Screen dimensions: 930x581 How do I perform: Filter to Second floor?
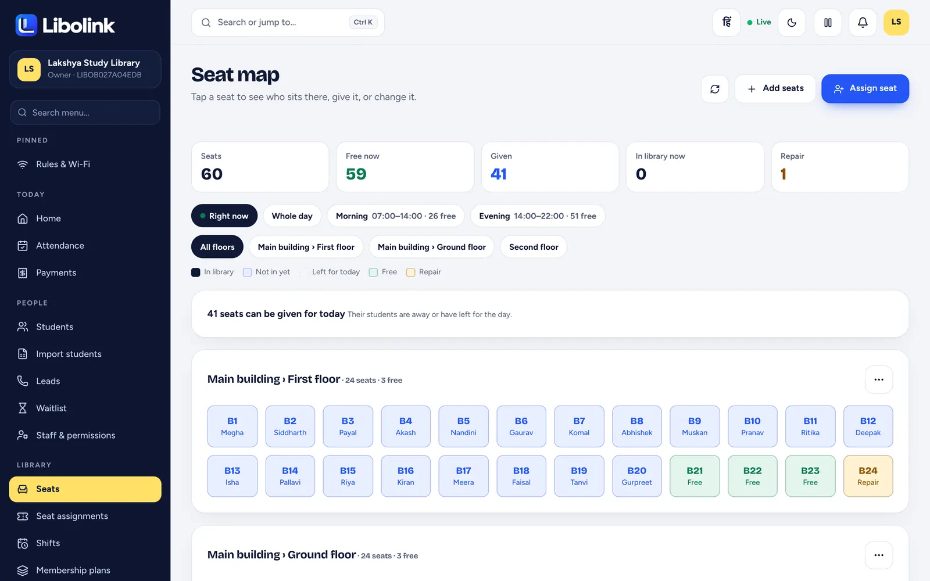point(534,247)
